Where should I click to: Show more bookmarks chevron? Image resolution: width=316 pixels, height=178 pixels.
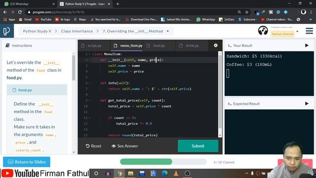[x=311, y=19]
